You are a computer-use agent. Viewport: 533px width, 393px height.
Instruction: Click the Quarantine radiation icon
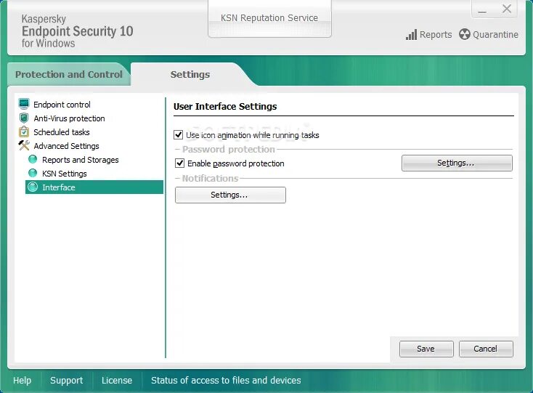pos(464,34)
